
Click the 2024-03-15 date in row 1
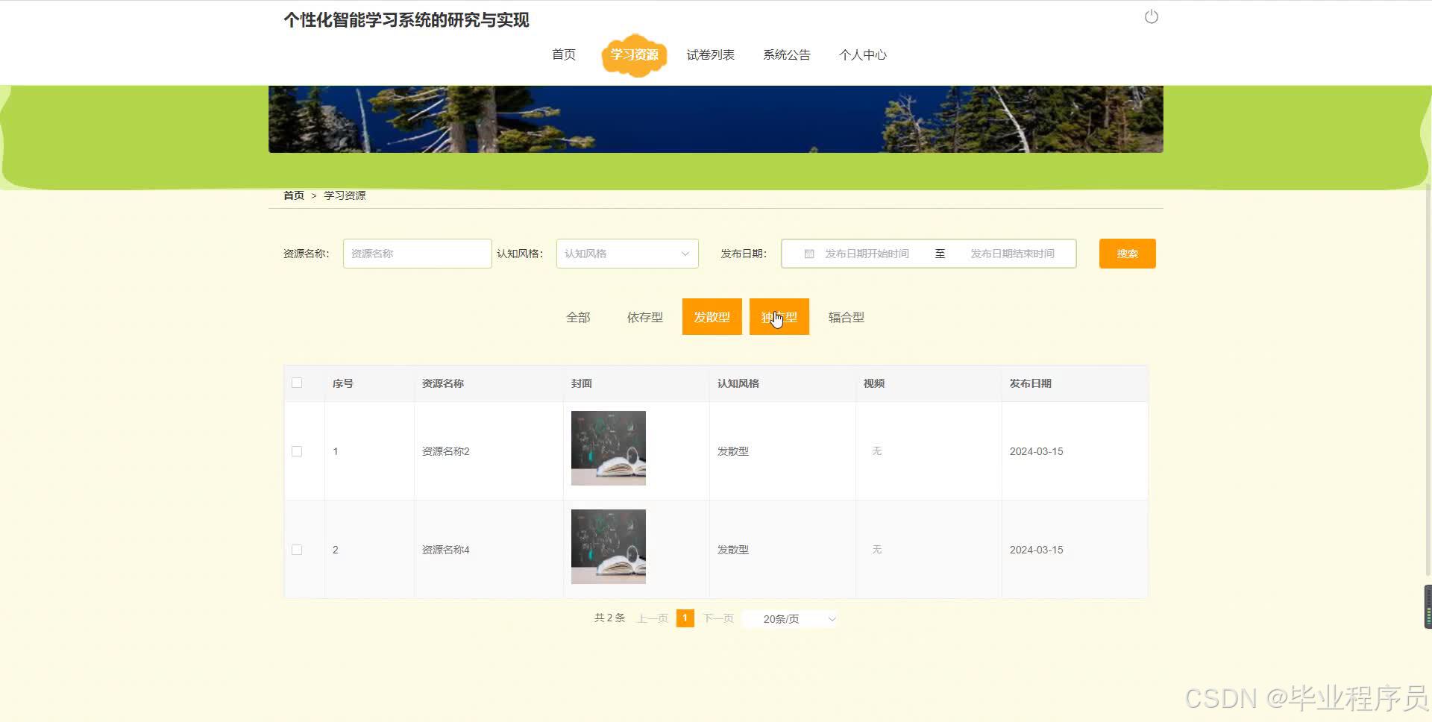point(1037,451)
